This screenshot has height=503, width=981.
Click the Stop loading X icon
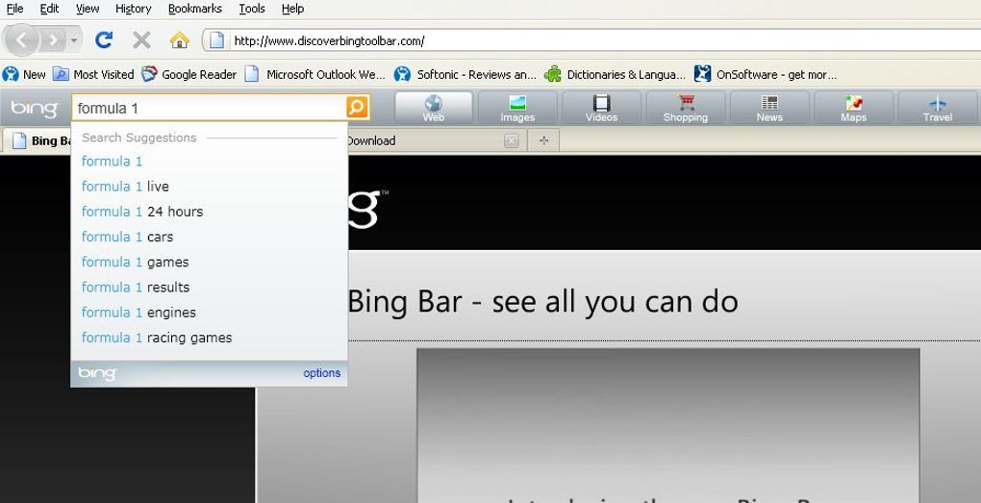(141, 40)
